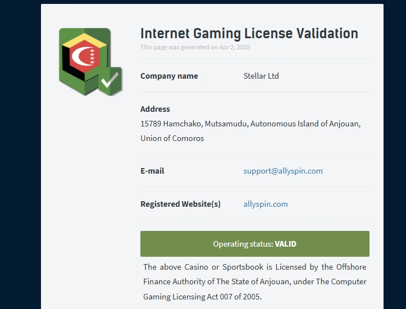Select the Stellar Ltd company name text
Image resolution: width=406 pixels, height=309 pixels.
261,76
